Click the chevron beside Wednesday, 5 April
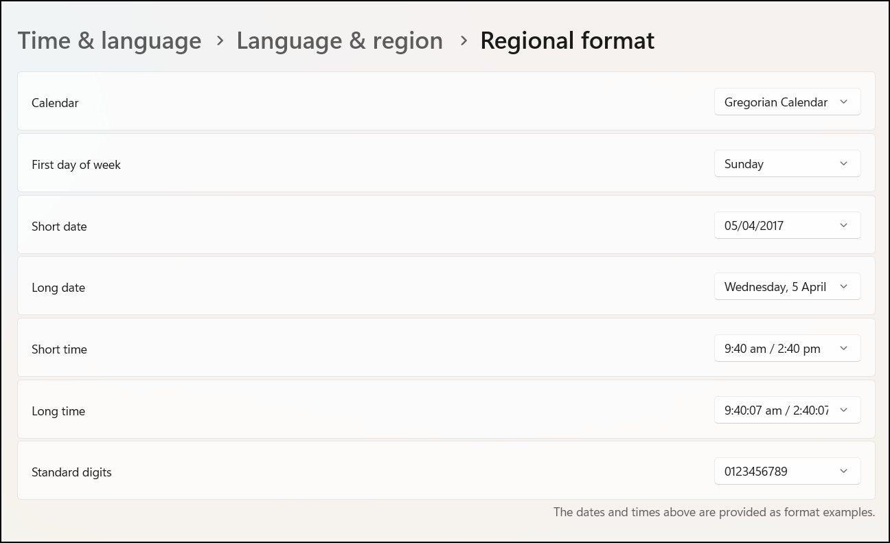Viewport: 890px width, 543px height. point(844,286)
